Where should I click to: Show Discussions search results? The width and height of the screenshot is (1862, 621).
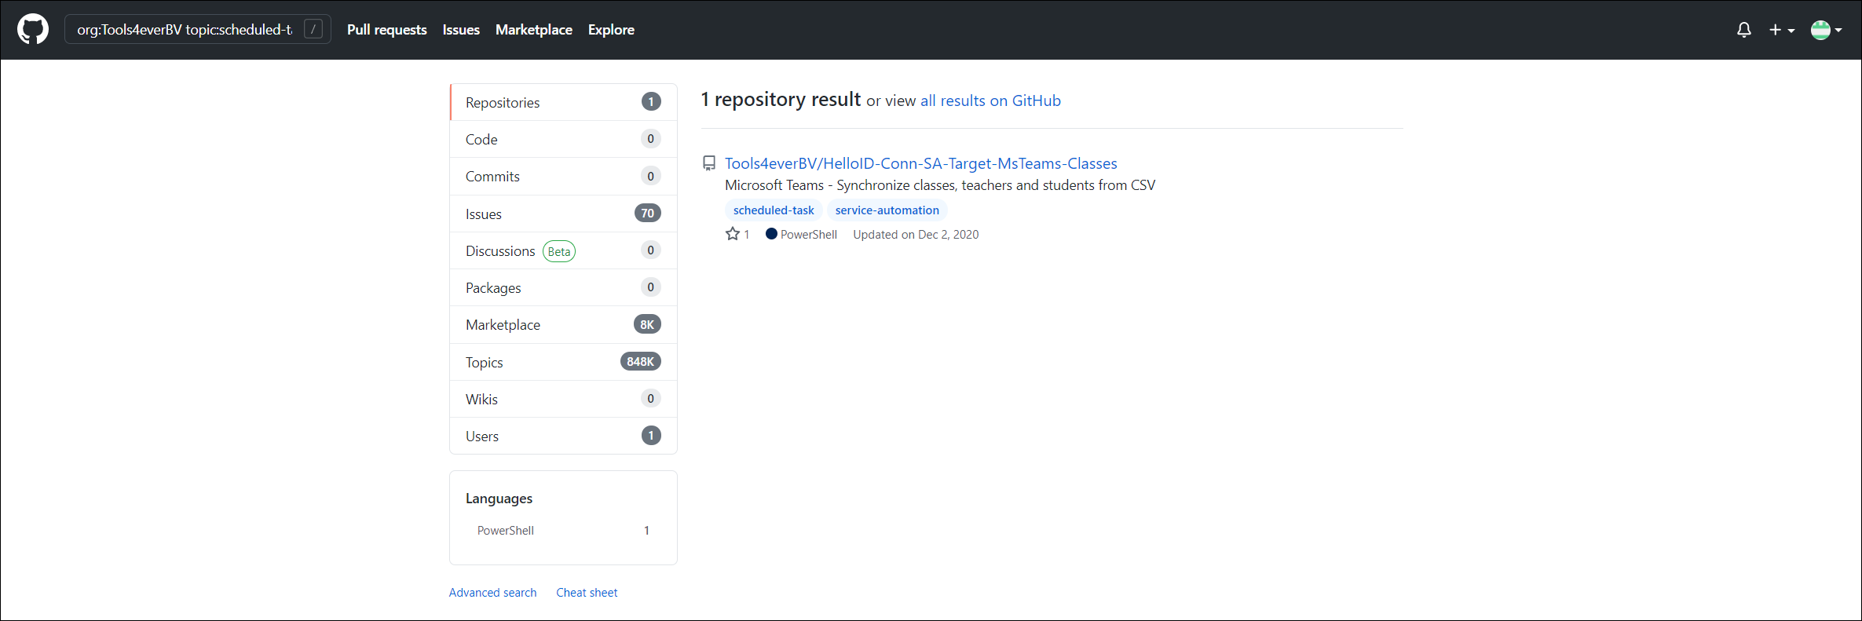563,250
